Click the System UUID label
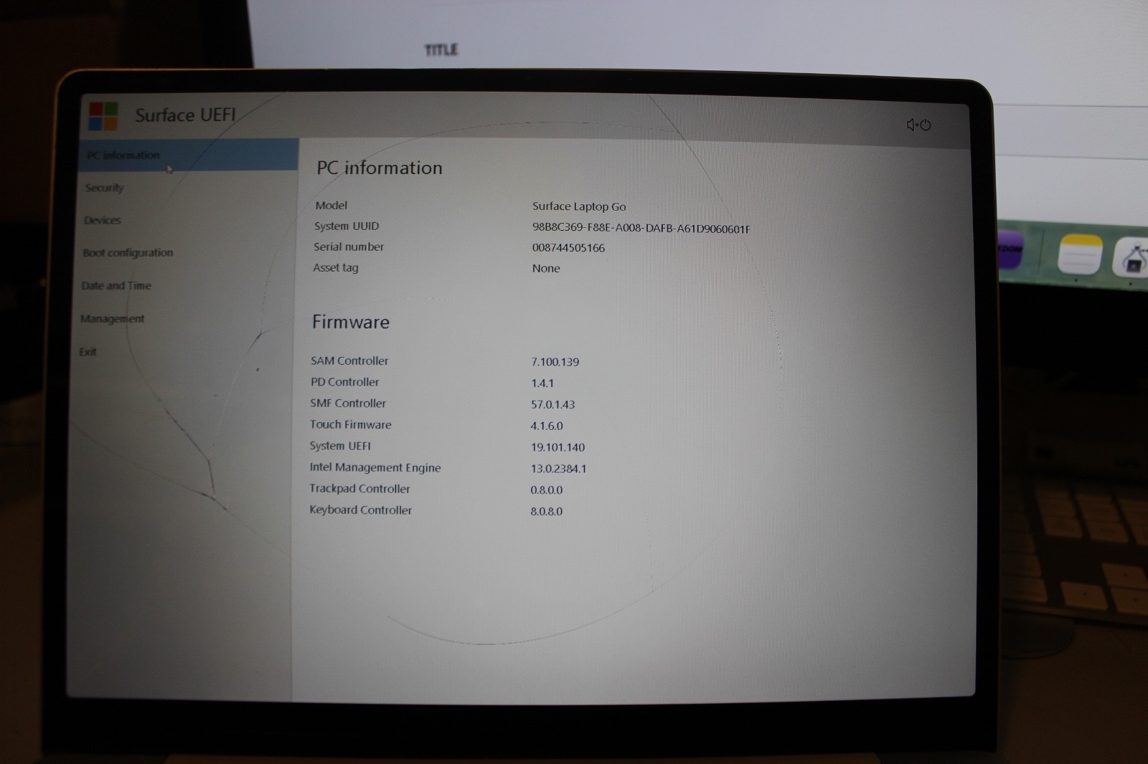Image resolution: width=1148 pixels, height=764 pixels. pyautogui.click(x=346, y=226)
